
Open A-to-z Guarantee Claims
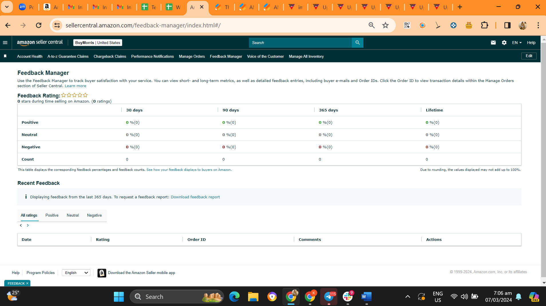click(68, 57)
